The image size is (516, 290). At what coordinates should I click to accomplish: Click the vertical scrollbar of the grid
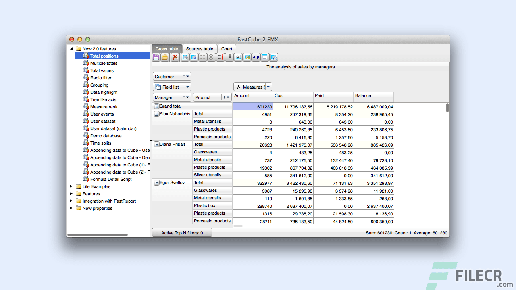pos(447,108)
